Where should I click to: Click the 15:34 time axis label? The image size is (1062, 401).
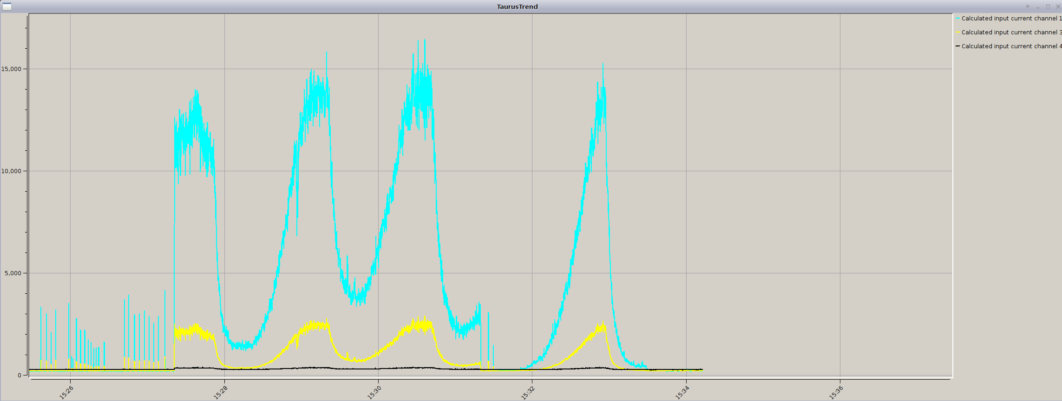pos(682,393)
